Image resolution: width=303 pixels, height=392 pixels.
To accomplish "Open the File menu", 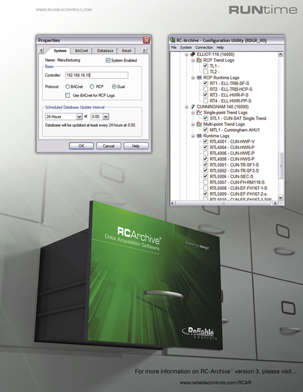I will coord(174,48).
